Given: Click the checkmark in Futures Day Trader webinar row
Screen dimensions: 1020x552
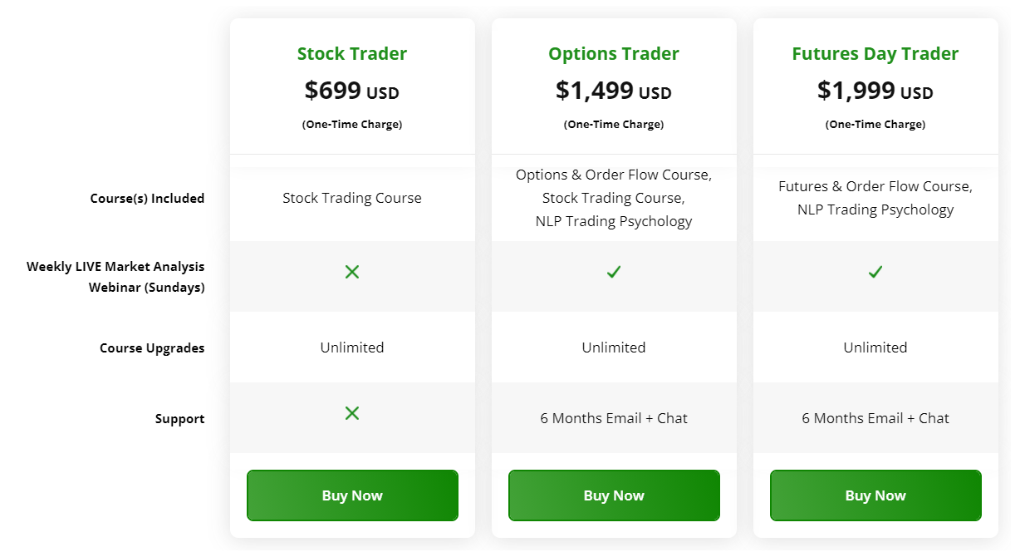Looking at the screenshot, I should click(875, 272).
